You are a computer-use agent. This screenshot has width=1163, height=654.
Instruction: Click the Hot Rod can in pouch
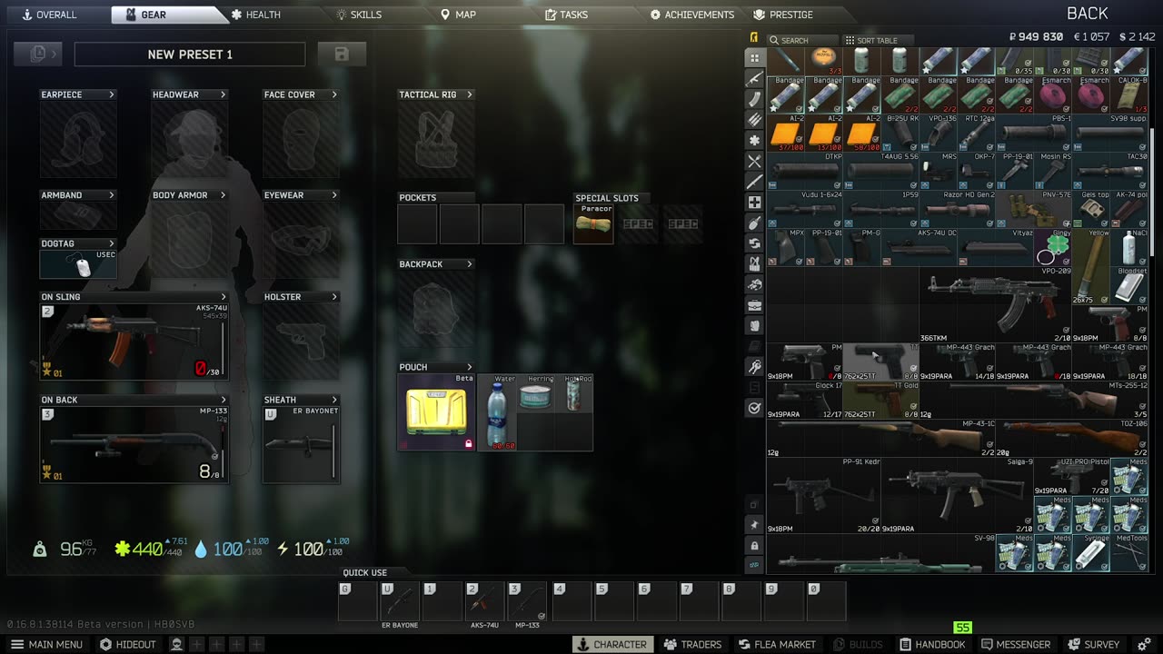tap(574, 392)
